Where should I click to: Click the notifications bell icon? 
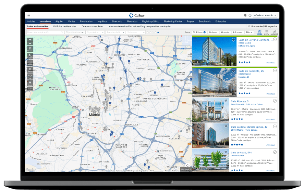(245, 15)
